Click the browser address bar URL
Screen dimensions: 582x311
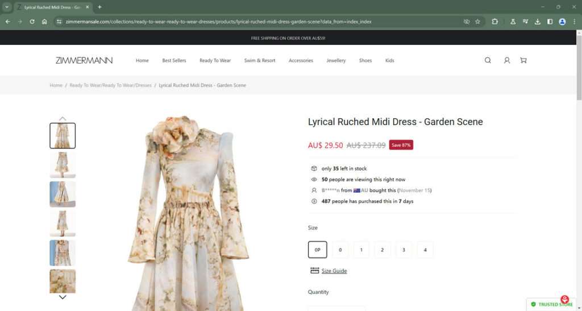[218, 22]
